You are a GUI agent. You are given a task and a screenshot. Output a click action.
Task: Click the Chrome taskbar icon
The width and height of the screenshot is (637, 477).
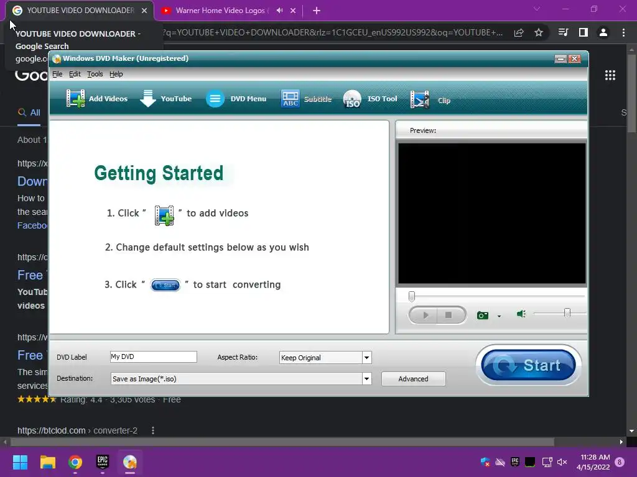pyautogui.click(x=75, y=462)
